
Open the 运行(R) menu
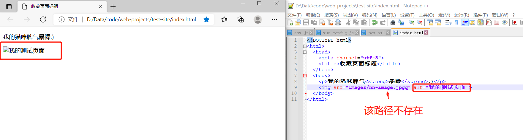point(462,15)
